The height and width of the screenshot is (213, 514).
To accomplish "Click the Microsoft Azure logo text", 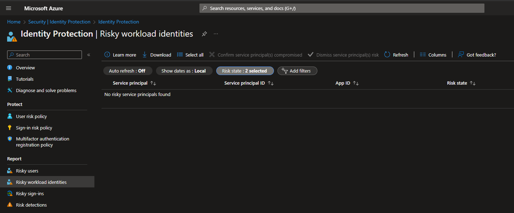I will coord(43,8).
